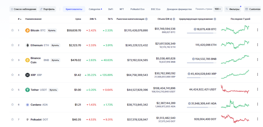Click info icon beside ADA circulating supply
The image size is (263, 127).
189,104
